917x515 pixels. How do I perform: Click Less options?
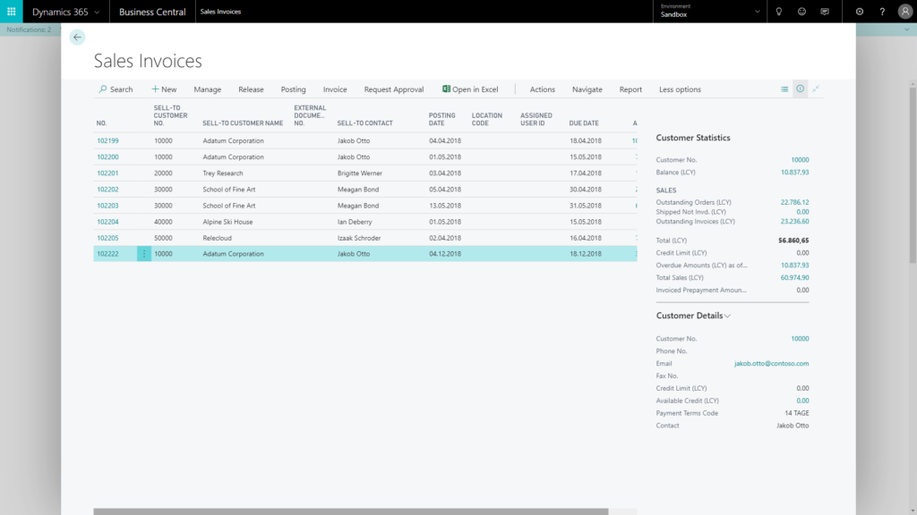click(680, 89)
